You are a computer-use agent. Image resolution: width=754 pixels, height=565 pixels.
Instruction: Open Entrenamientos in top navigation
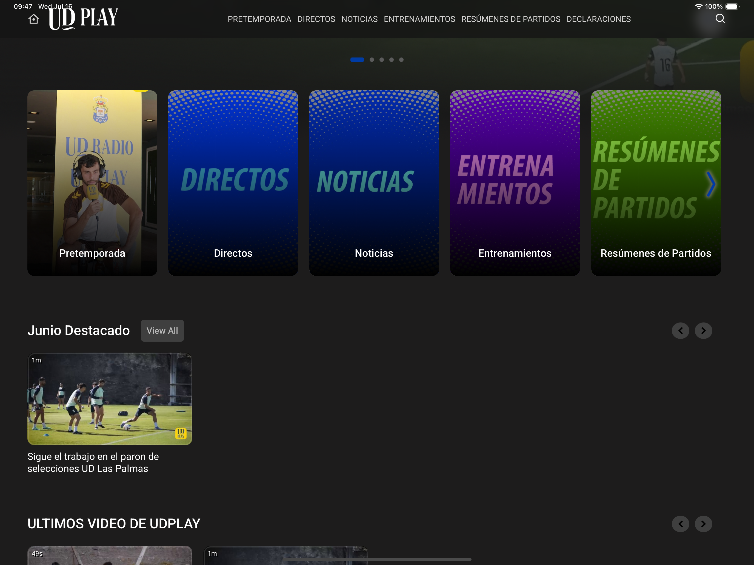tap(420, 19)
